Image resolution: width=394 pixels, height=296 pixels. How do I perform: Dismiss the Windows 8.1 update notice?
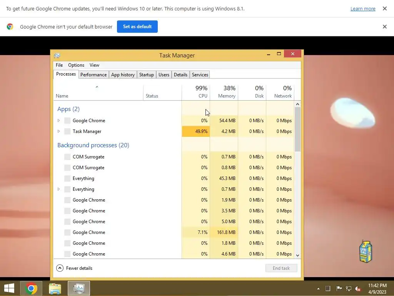click(x=384, y=8)
